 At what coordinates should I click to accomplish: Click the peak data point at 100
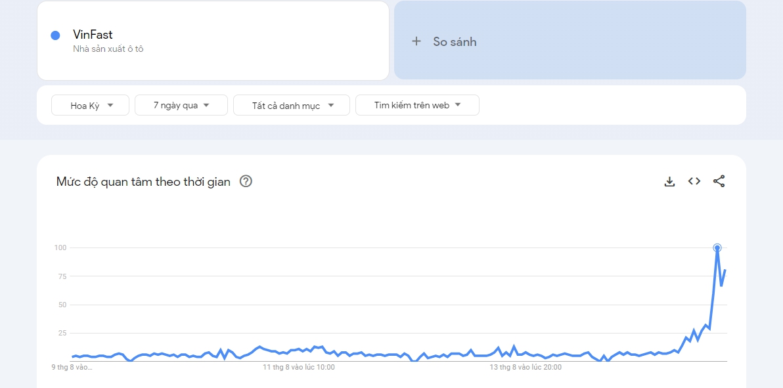pyautogui.click(x=717, y=248)
